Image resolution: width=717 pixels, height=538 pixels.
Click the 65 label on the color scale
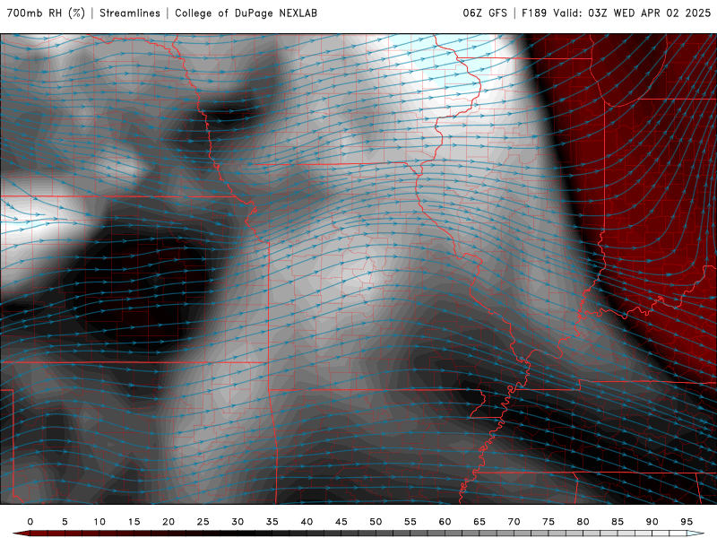[x=479, y=522]
